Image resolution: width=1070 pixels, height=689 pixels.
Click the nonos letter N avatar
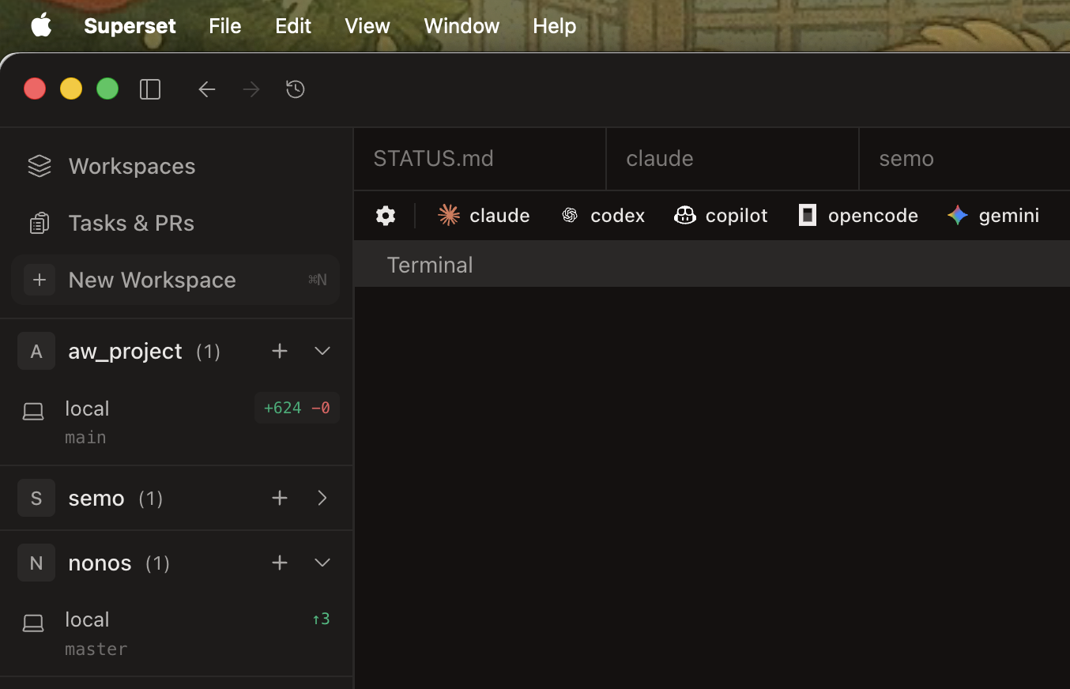(x=36, y=563)
